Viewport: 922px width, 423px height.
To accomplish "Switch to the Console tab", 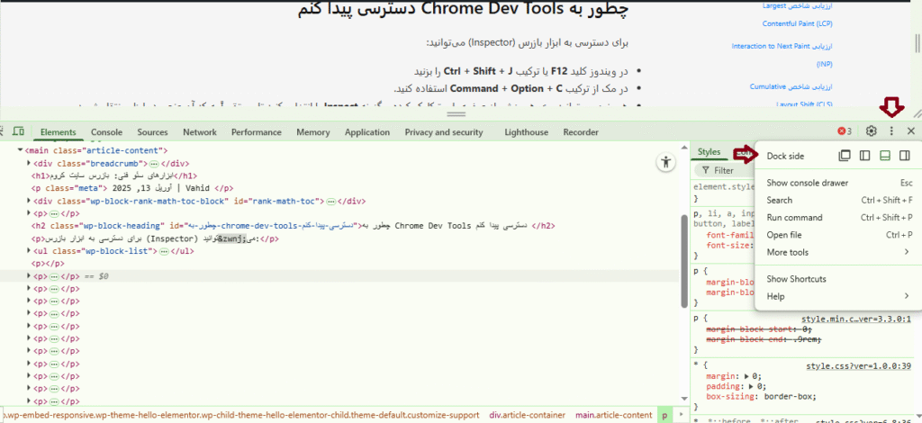I will [106, 132].
